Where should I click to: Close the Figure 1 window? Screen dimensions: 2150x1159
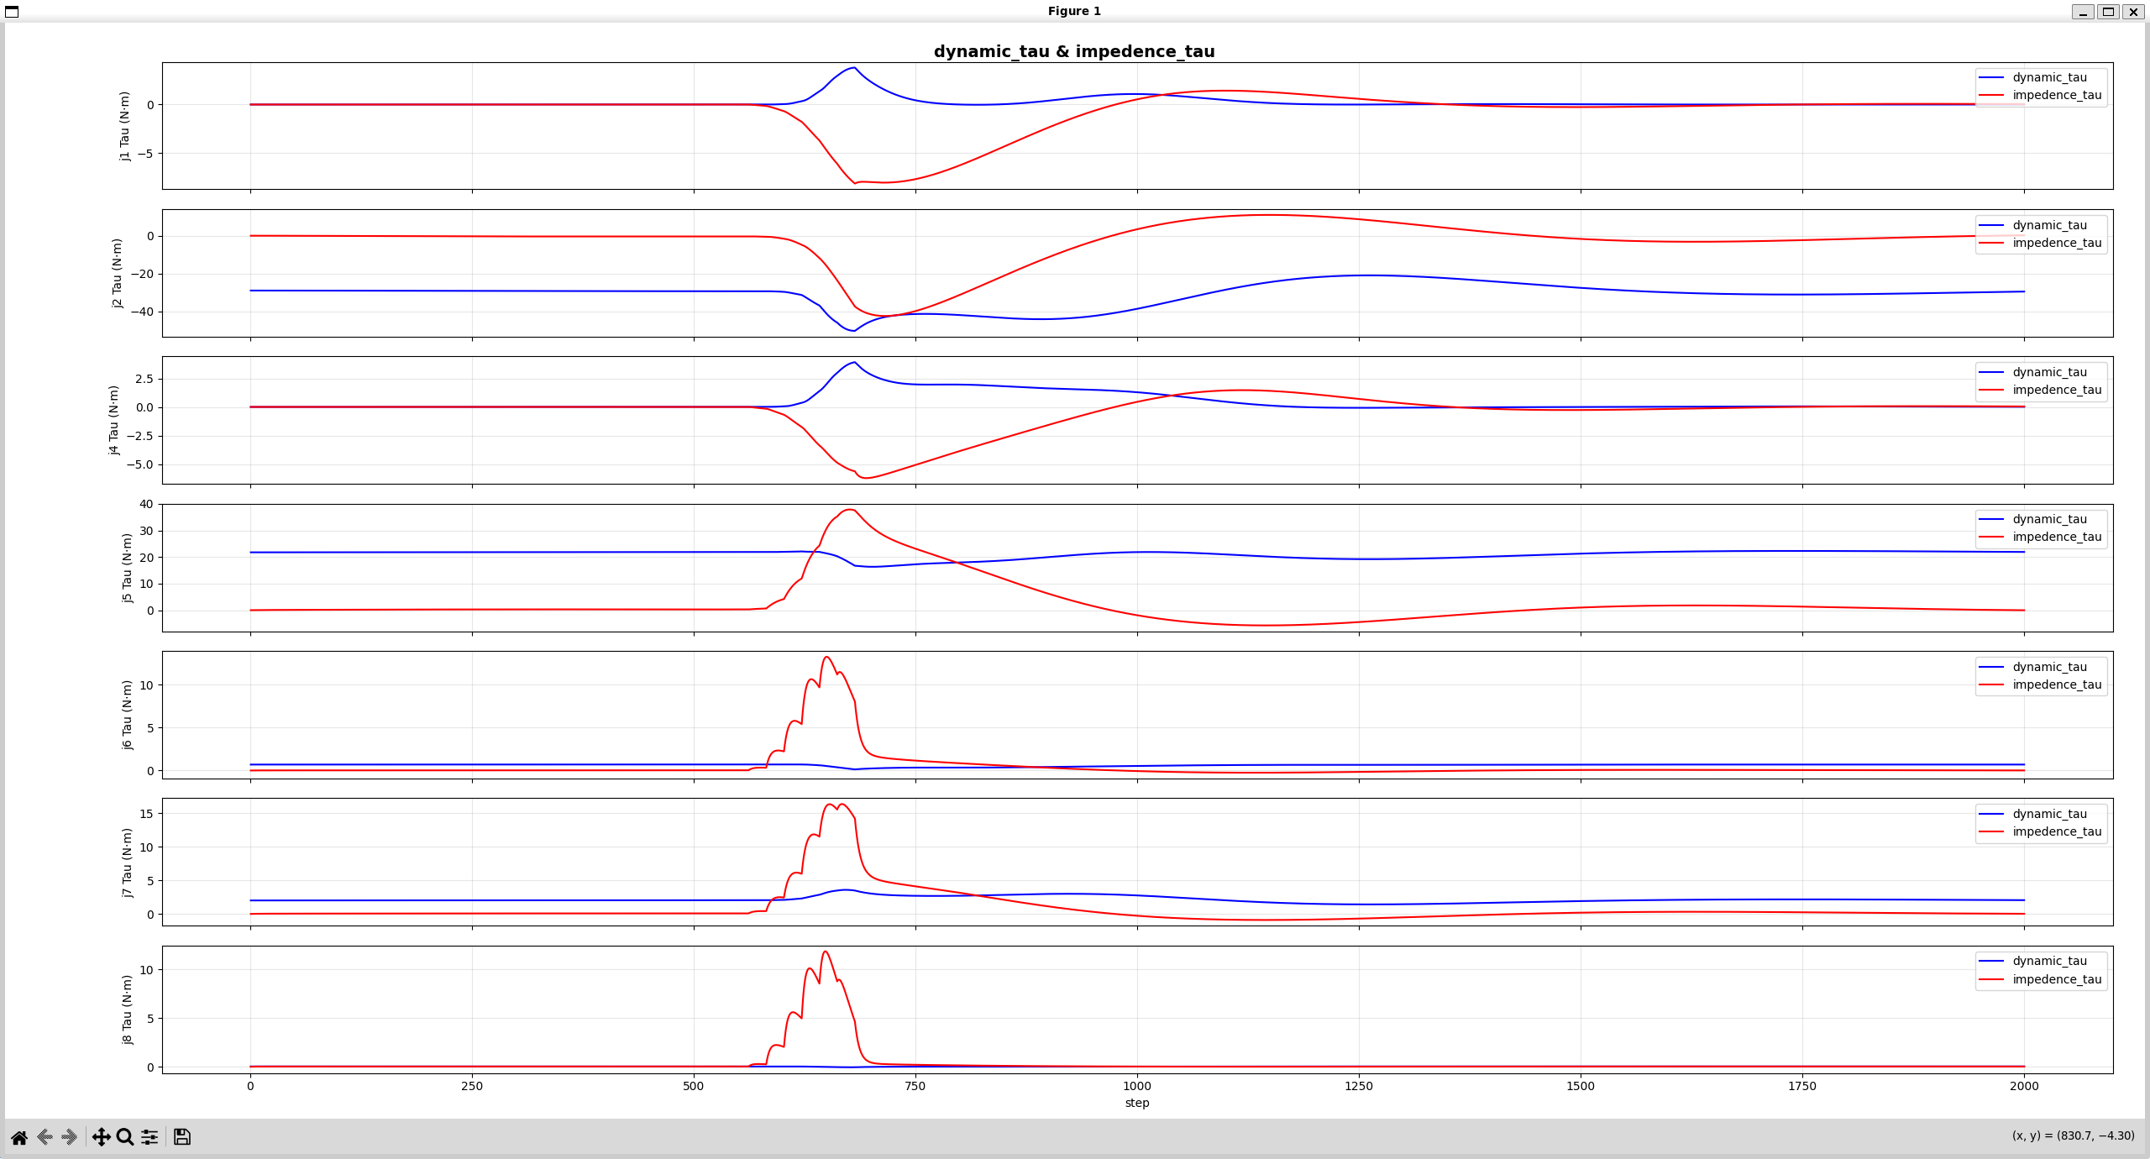click(2133, 12)
